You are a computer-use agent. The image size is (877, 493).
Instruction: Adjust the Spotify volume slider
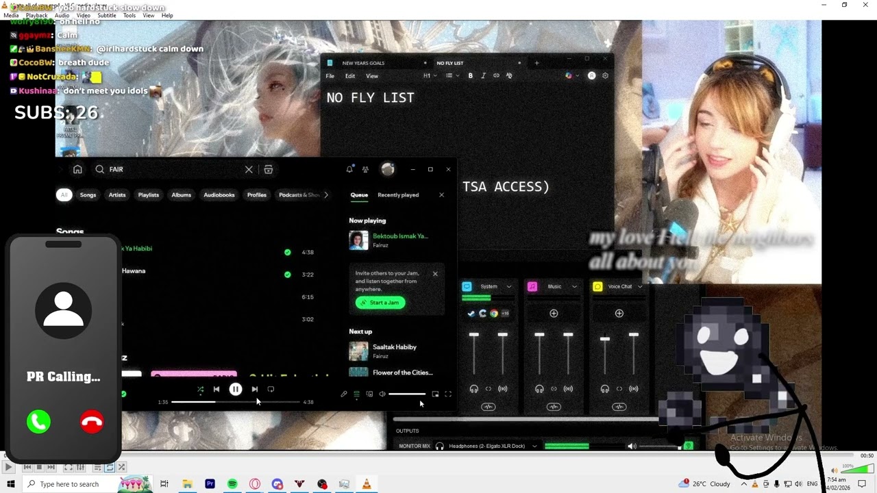click(x=407, y=394)
